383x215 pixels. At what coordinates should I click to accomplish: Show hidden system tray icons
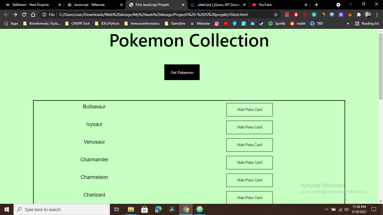coord(326,209)
